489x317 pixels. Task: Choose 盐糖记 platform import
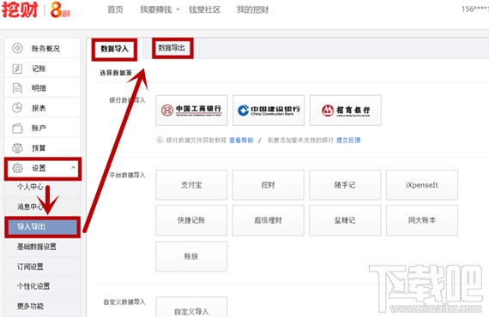pyautogui.click(x=345, y=220)
